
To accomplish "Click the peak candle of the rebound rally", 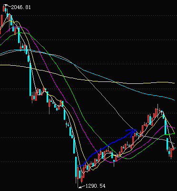I will [x=157, y=111].
